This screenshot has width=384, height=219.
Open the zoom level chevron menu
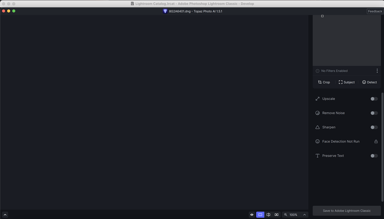tap(304, 214)
